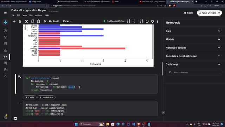This screenshot has width=225, height=127.
Task: Open the compass Home icon in sidebar
Action: (x=5, y=31)
